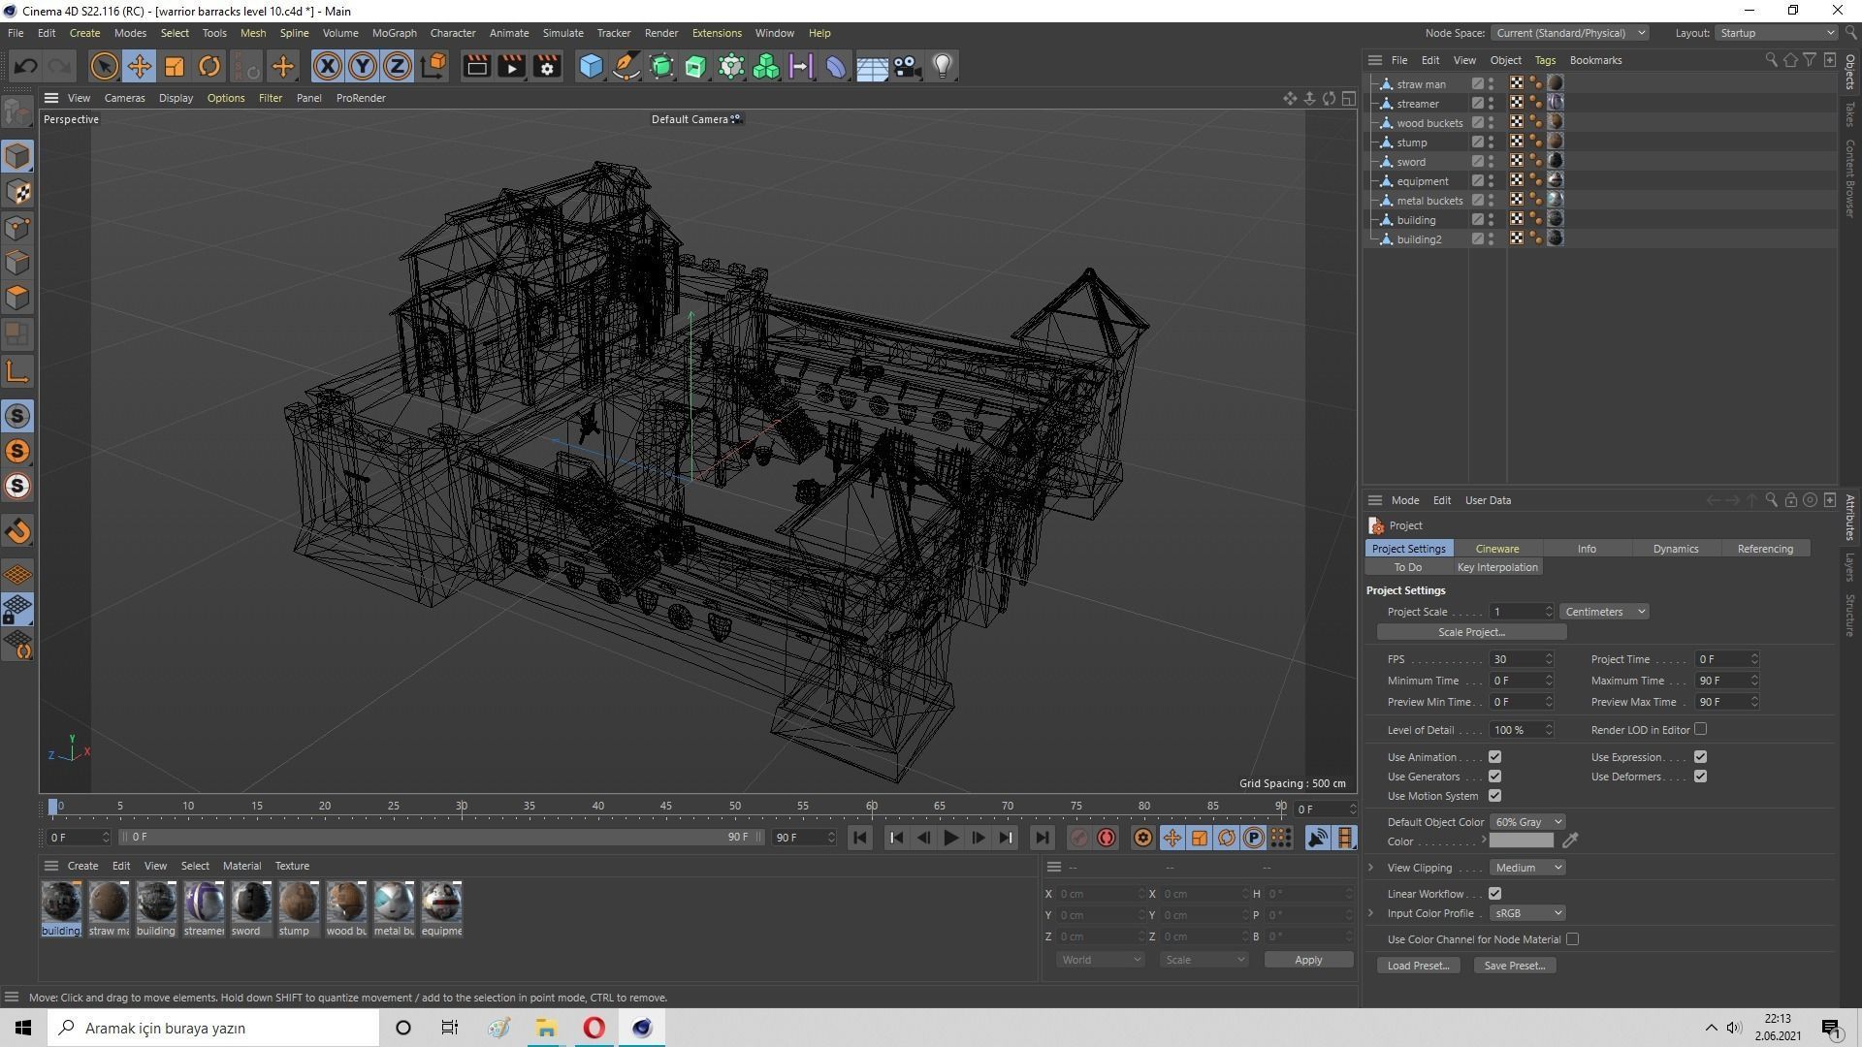1862x1047 pixels.
Task: Toggle Z axis lock
Action: (x=398, y=66)
